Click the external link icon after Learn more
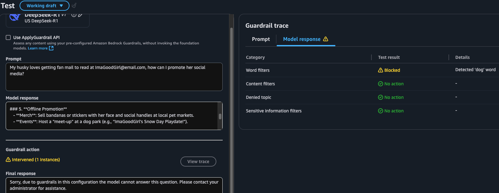This screenshot has height=193, width=499. pos(51,48)
